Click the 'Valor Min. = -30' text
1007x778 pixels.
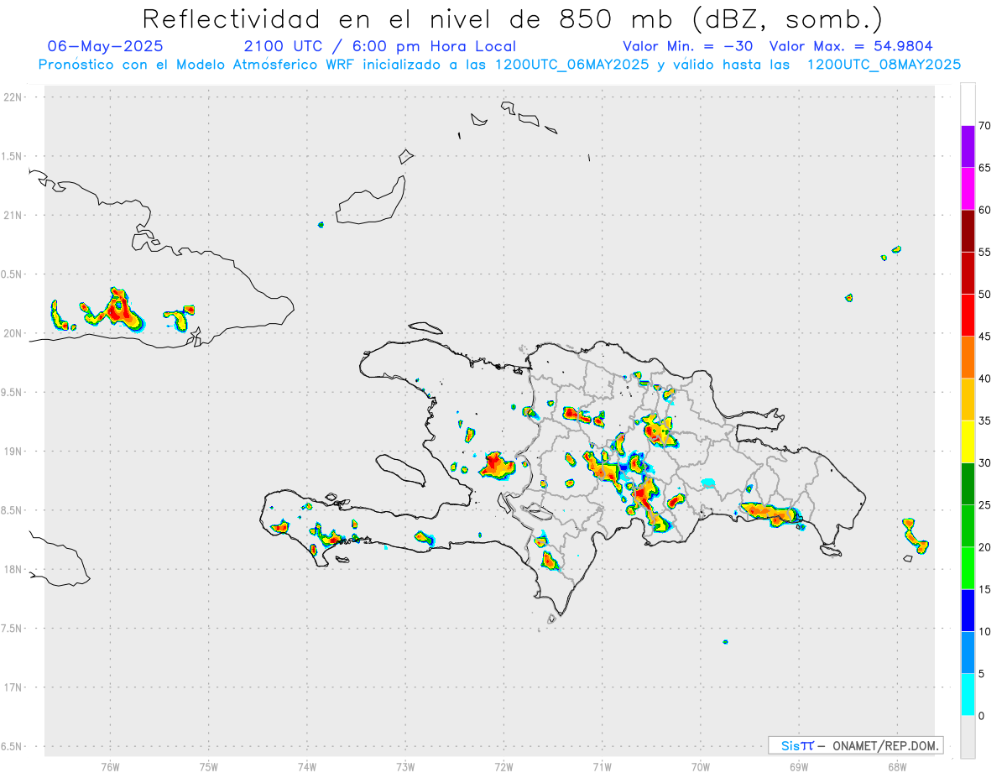pos(688,46)
